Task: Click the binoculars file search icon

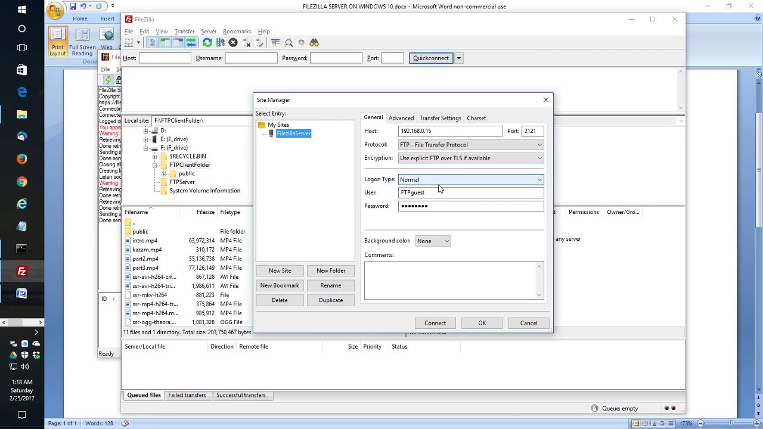Action: [314, 42]
